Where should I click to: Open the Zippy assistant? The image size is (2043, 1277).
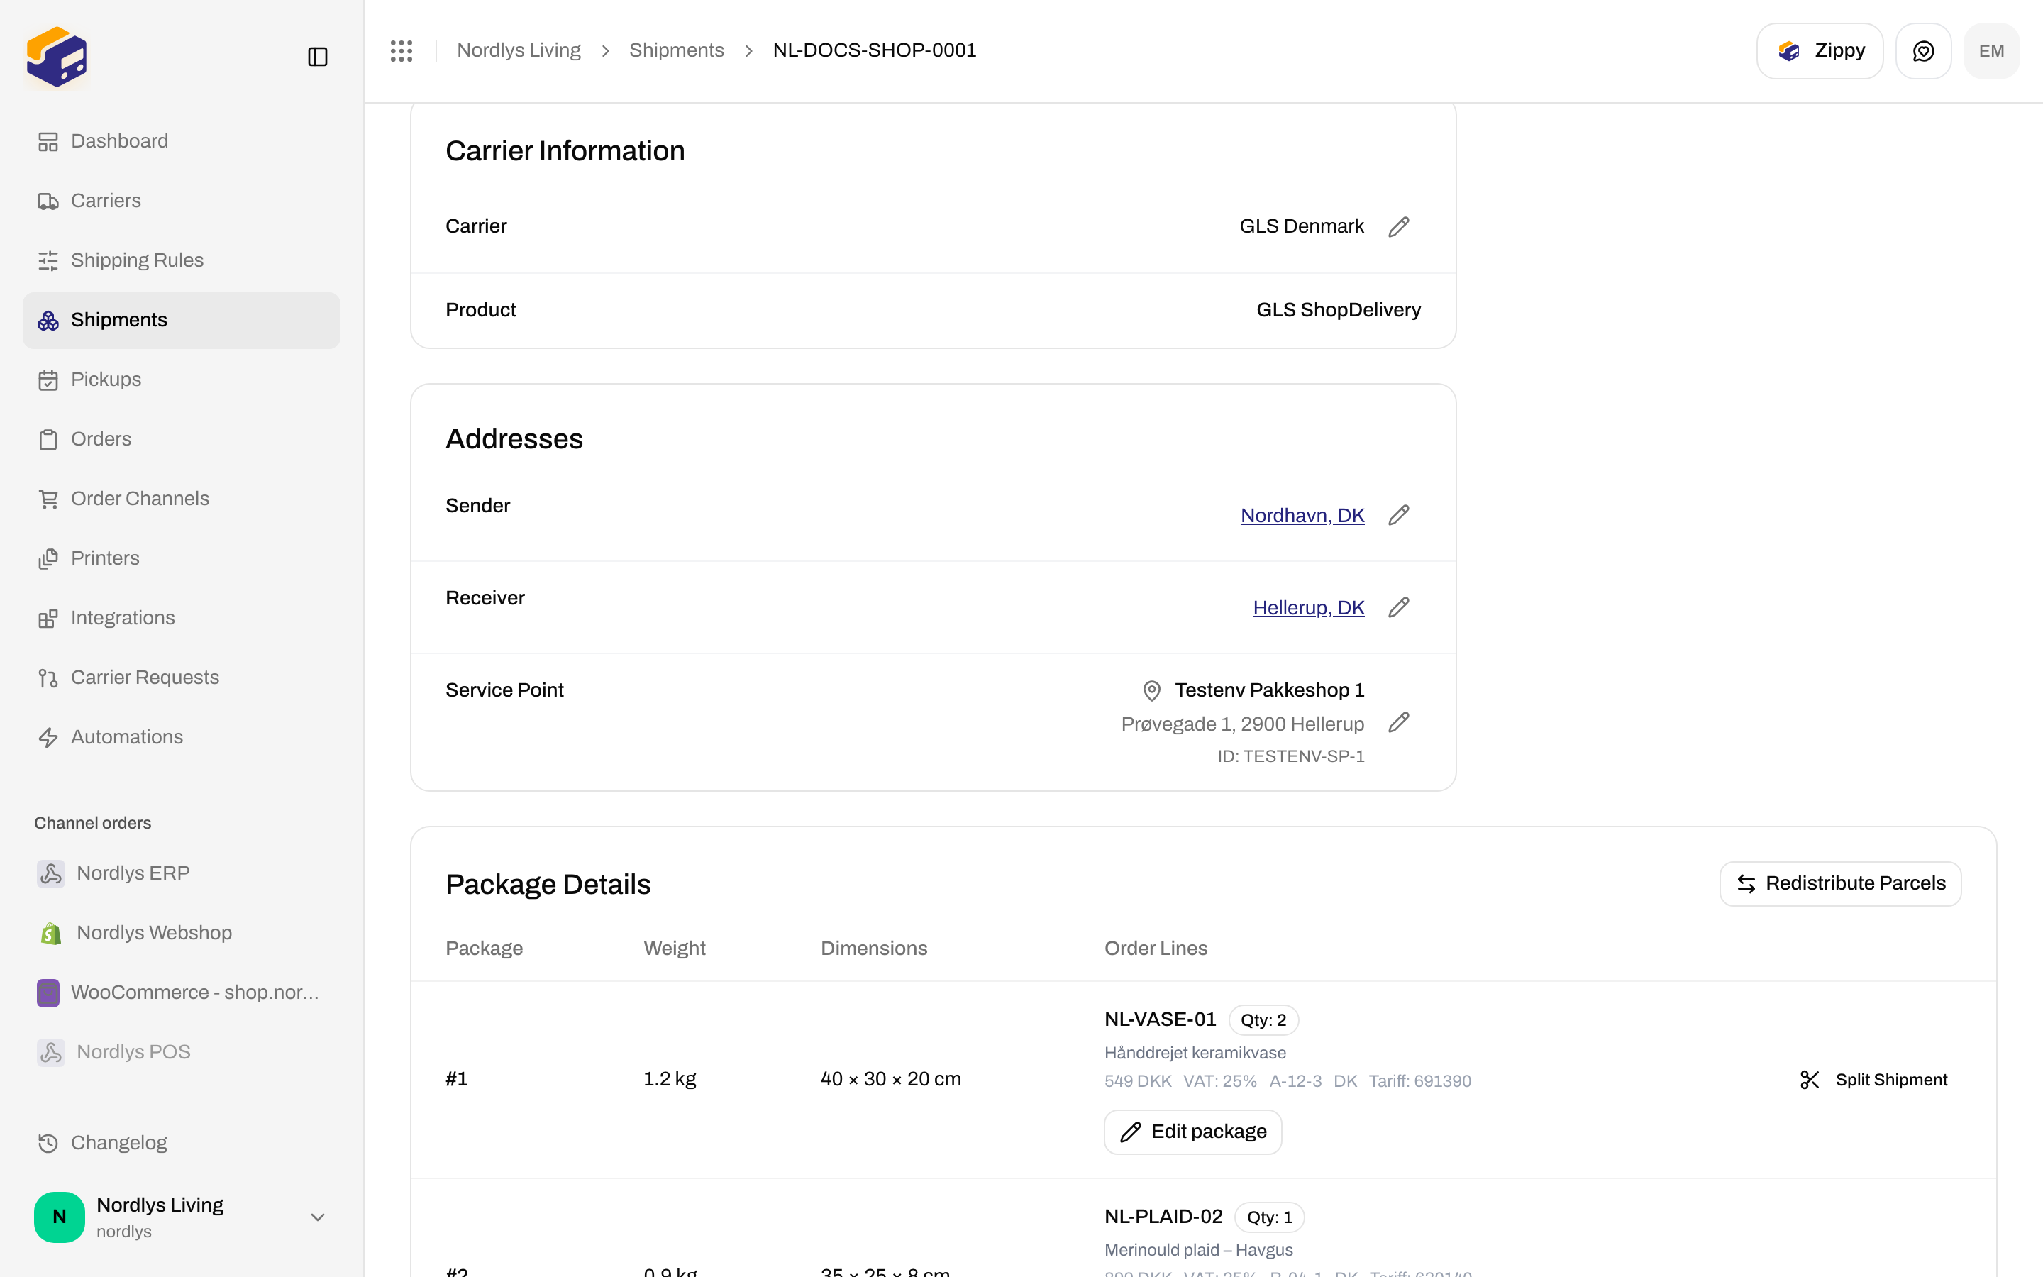[x=1820, y=50]
